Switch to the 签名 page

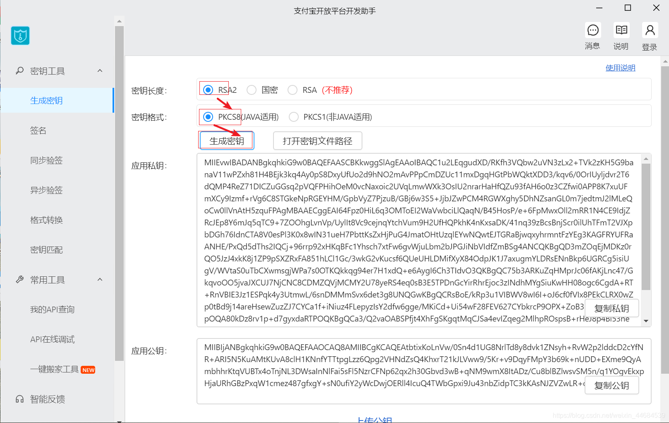38,130
